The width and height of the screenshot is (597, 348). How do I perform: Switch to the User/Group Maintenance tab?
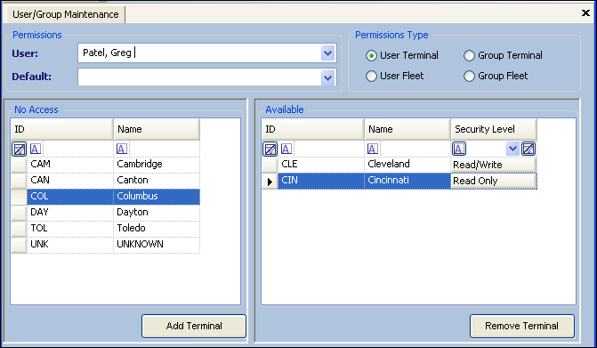point(66,14)
